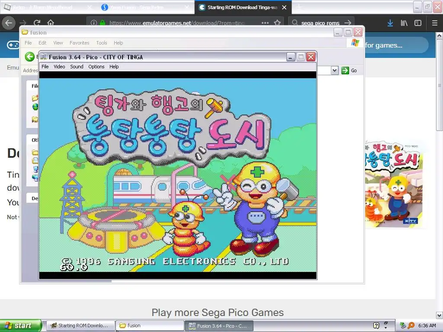Open Favorites menu in fusion folder window
The image size is (443, 332).
click(80, 43)
